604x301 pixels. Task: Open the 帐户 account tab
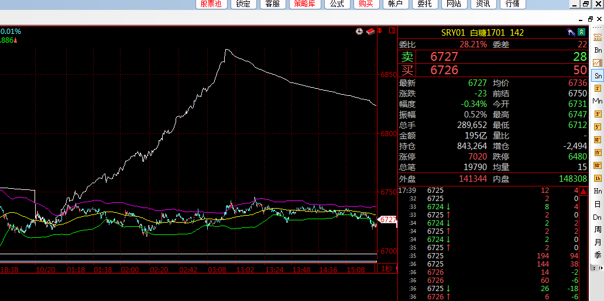point(396,4)
